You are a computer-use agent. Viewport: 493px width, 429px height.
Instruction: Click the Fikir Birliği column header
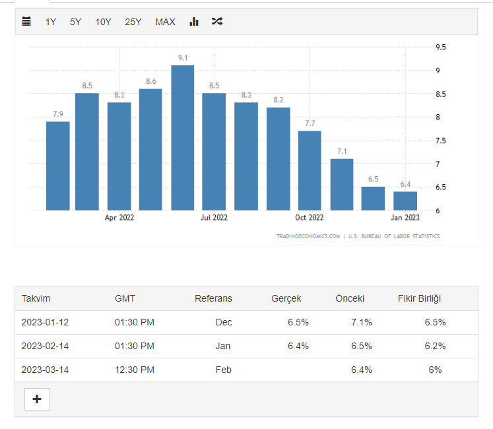click(419, 298)
